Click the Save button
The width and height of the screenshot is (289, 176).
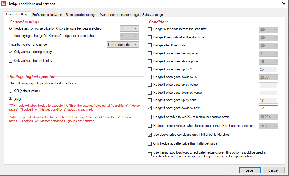pos(250,170)
